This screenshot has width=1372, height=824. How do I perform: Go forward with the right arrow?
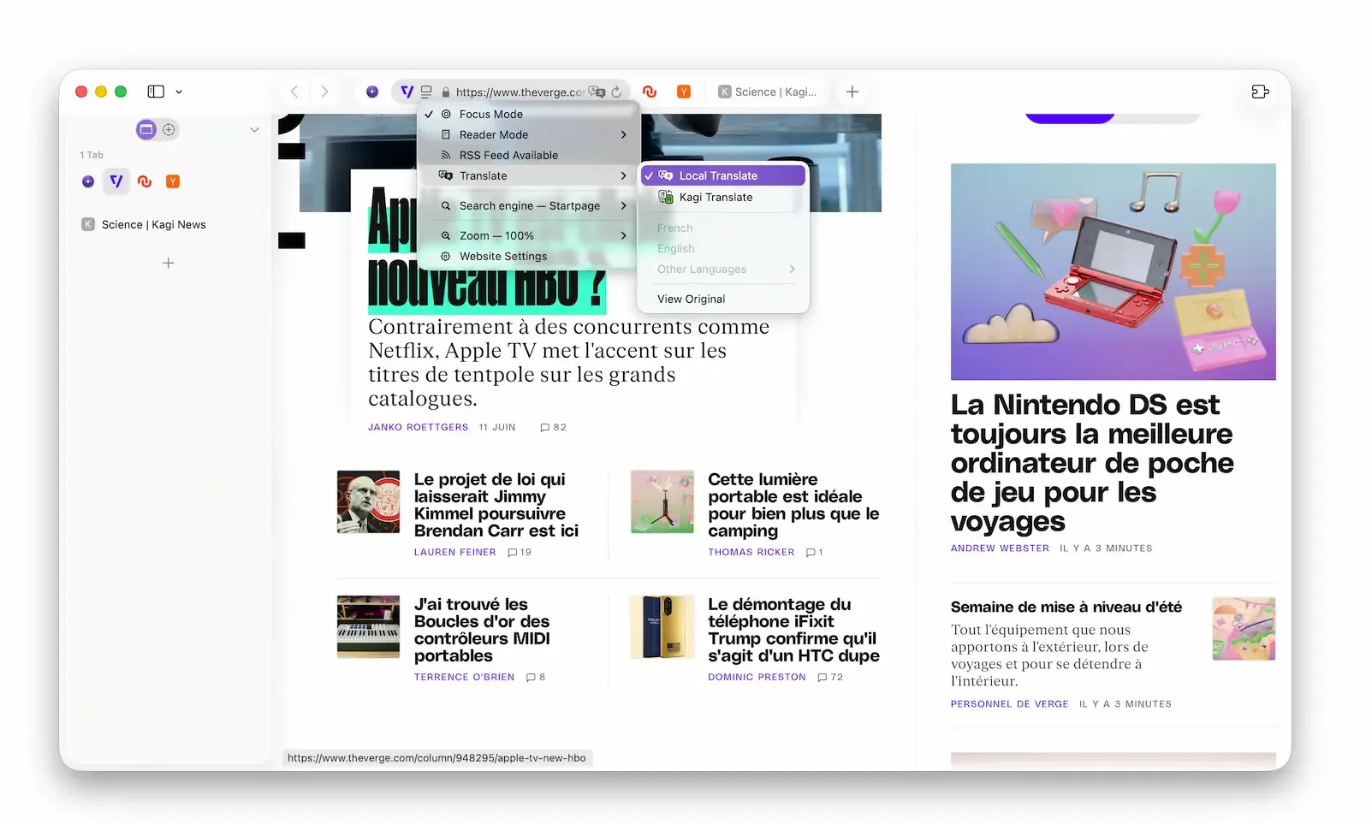coord(324,92)
